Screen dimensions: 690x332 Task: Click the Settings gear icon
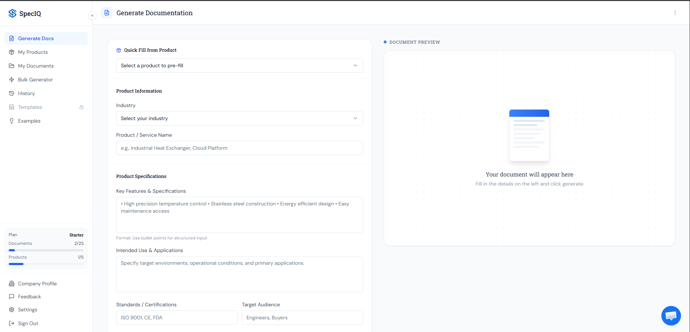click(12, 310)
